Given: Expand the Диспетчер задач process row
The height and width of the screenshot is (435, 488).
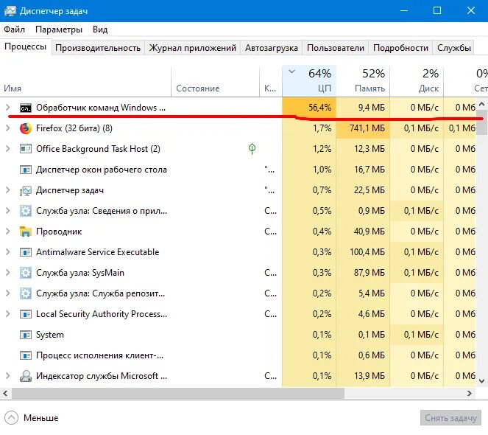Looking at the screenshot, I should pyautogui.click(x=8, y=190).
